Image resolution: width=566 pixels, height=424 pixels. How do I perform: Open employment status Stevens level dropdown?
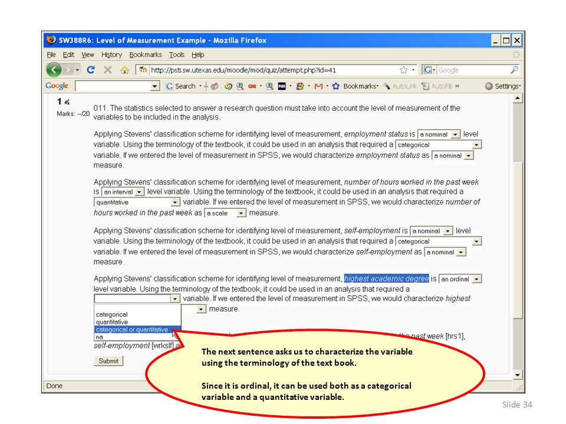[x=439, y=134]
